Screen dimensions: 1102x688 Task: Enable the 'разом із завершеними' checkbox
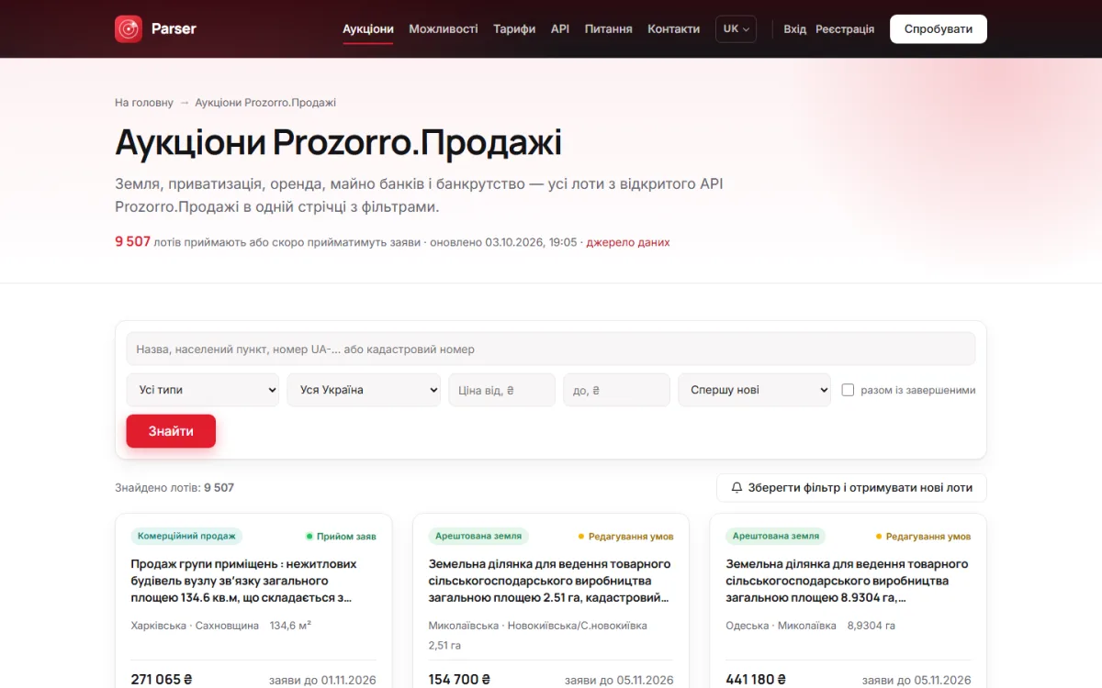click(848, 390)
